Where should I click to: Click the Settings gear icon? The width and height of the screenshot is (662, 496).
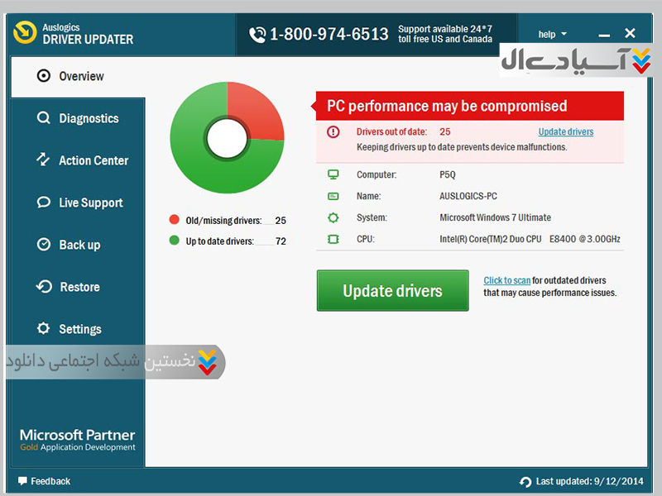[x=44, y=329]
